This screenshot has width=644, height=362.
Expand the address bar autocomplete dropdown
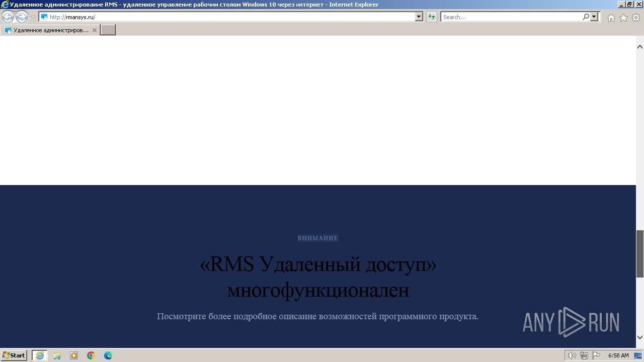click(419, 17)
